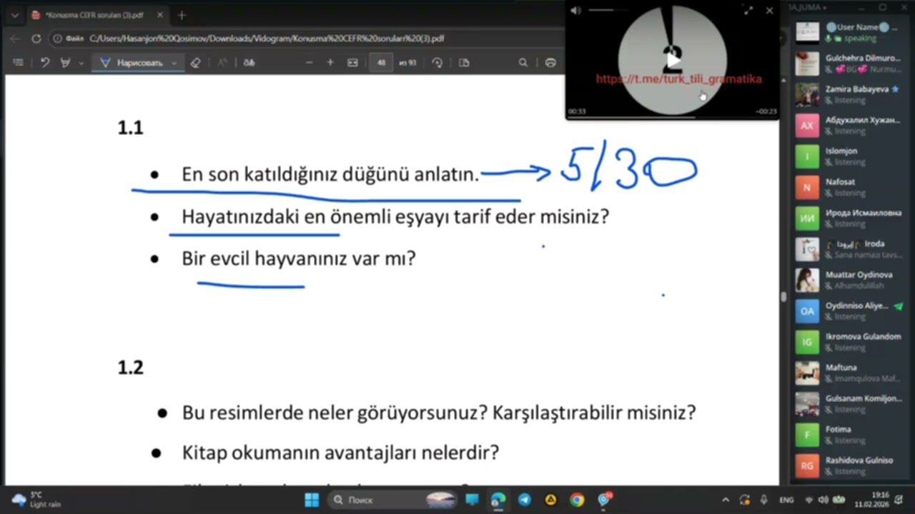The image size is (915, 514).
Task: Select participant Nafosat
Action: coord(849,187)
